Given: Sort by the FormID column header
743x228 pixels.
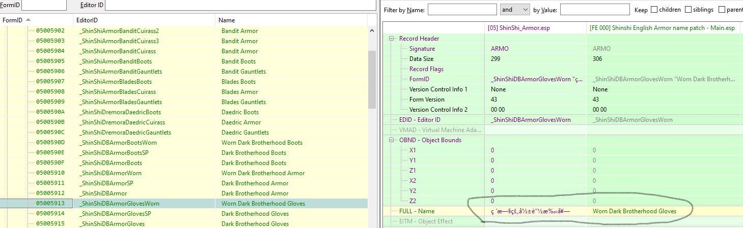Looking at the screenshot, I should 36,20.
